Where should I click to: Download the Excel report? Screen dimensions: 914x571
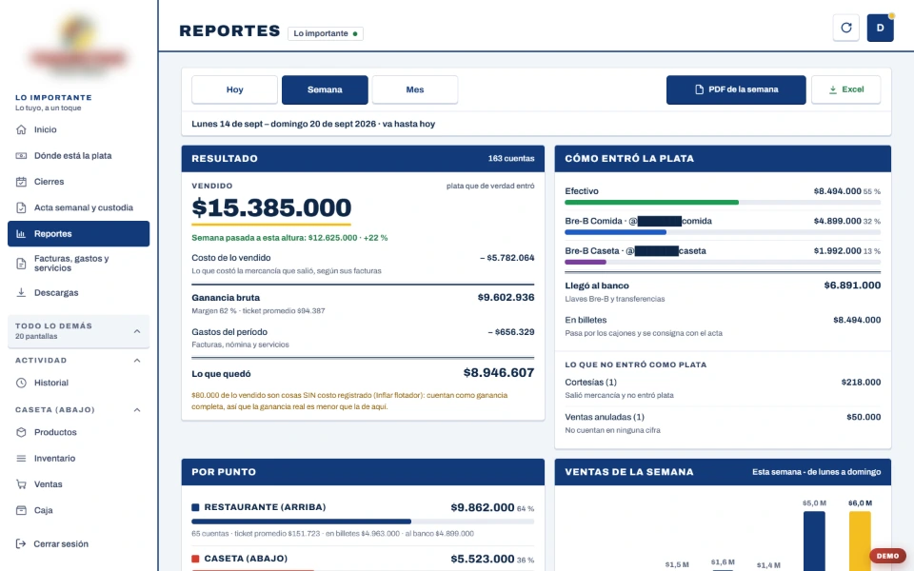point(845,89)
